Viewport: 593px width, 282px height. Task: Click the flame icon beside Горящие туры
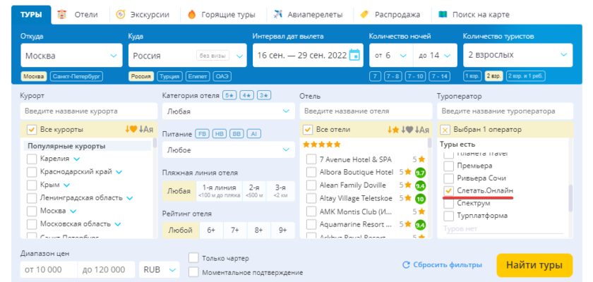192,15
